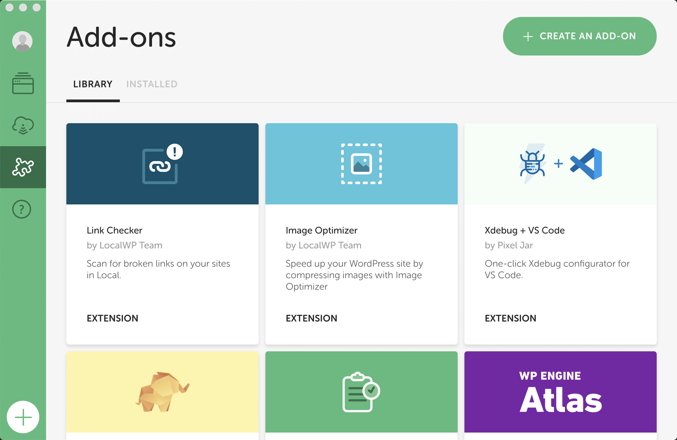The width and height of the screenshot is (677, 440).
Task: Switch to the Installed tab
Action: [152, 84]
